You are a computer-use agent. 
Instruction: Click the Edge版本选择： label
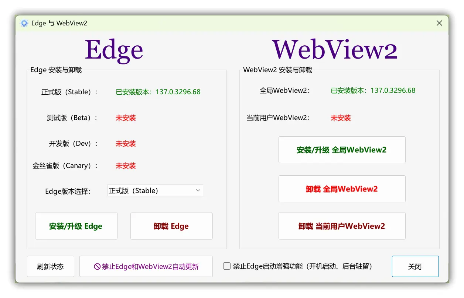(x=68, y=192)
